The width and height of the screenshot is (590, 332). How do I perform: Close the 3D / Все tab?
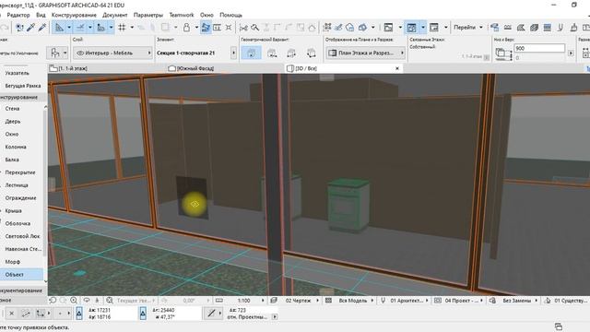pyautogui.click(x=397, y=68)
